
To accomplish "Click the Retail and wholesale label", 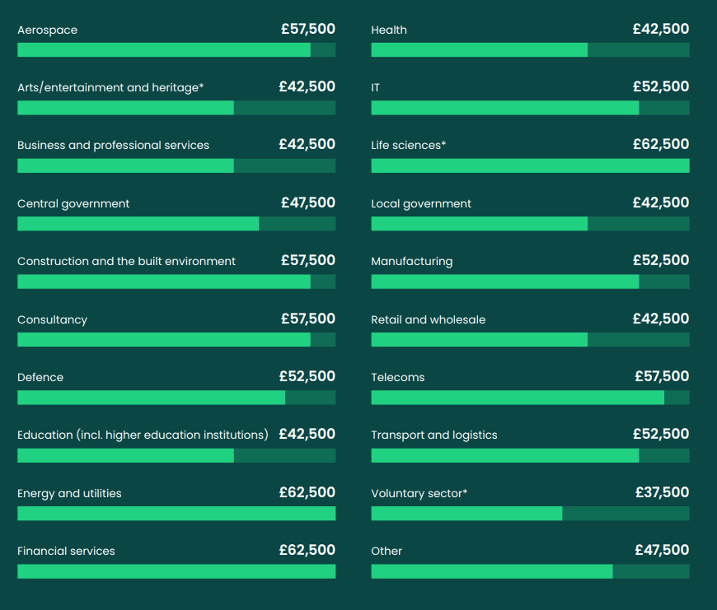I will tap(429, 319).
